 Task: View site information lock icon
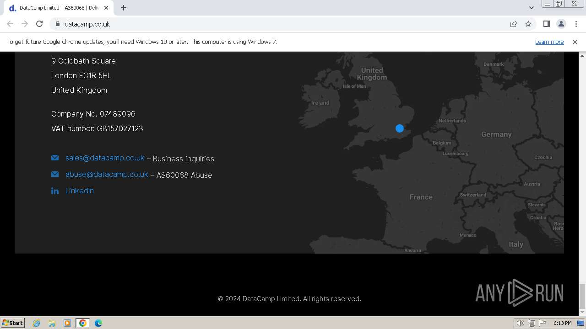tap(58, 24)
